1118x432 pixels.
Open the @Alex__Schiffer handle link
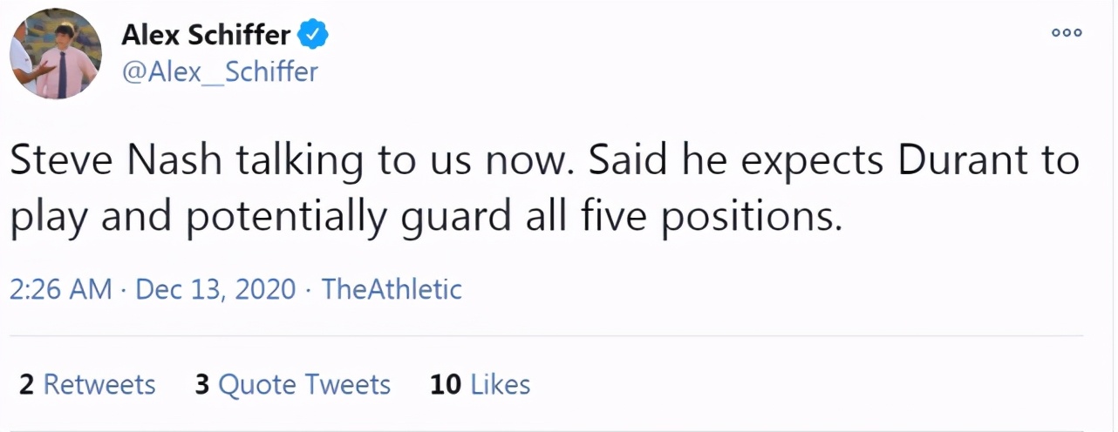[220, 71]
